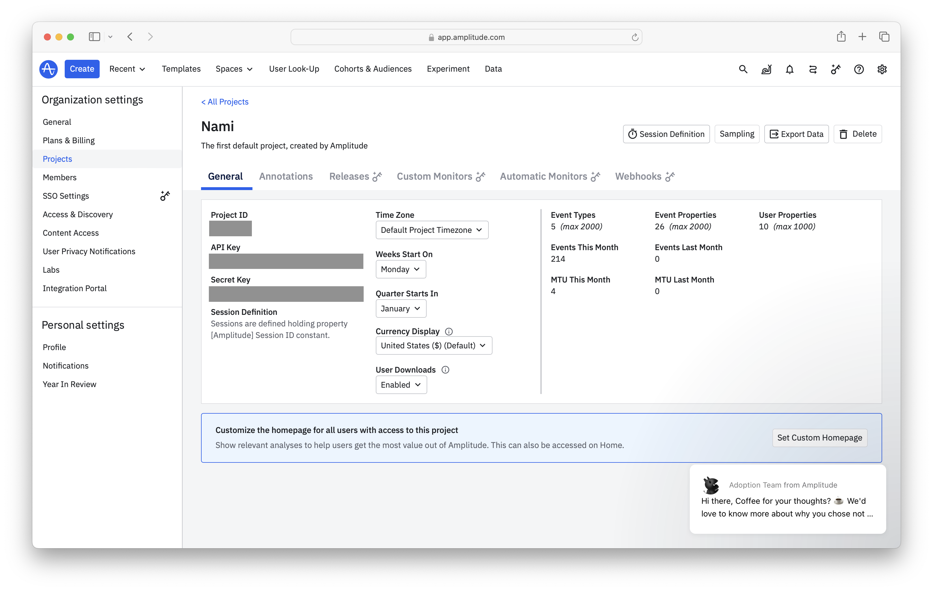
Task: Click the Safari share icon
Action: pyautogui.click(x=841, y=37)
